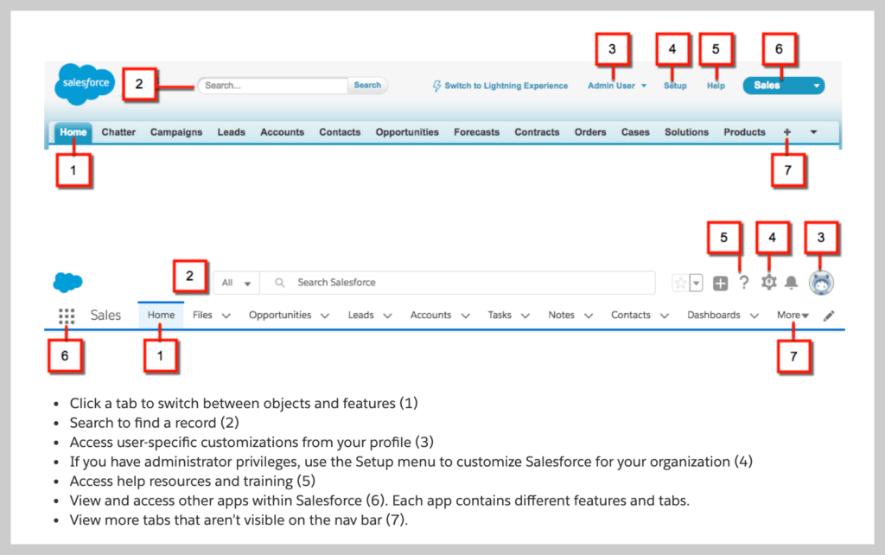Switch to the Chatter tab
Viewport: 885px width, 555px height.
(x=118, y=131)
